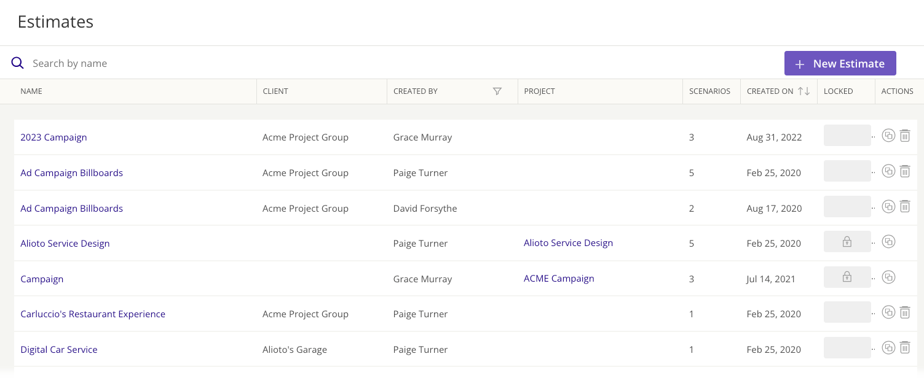Duplicate the Campaign estimate by Grace Murray

[888, 277]
